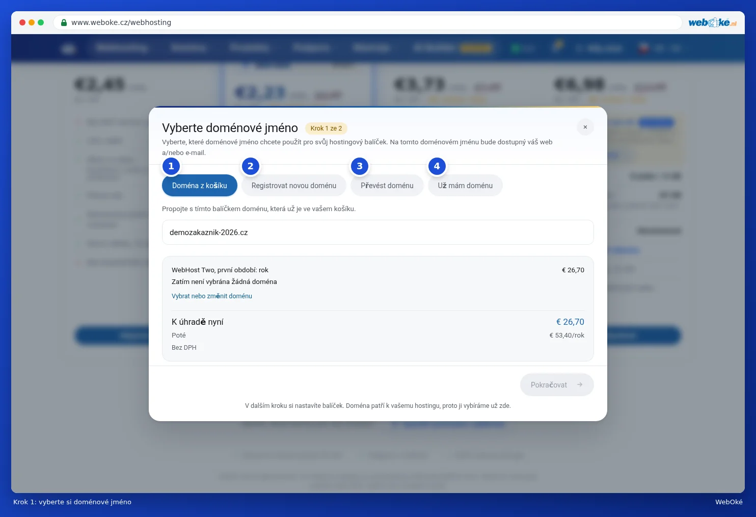Click the number 4 step badge

click(x=437, y=166)
